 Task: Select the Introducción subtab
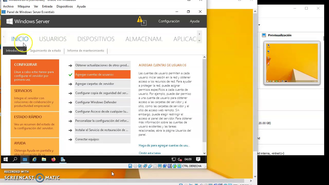point(15,51)
